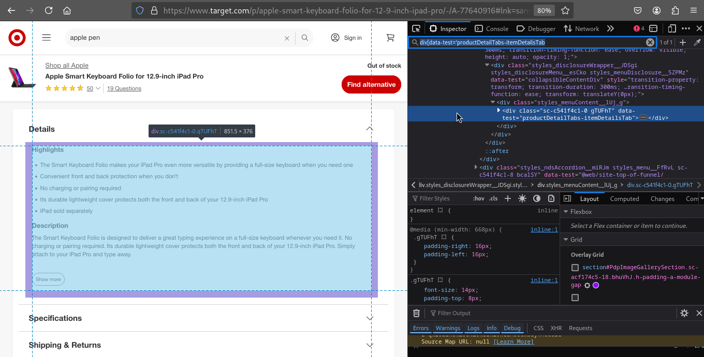Toggle :hov pseudo-class panel
The height and width of the screenshot is (357, 704).
click(478, 198)
